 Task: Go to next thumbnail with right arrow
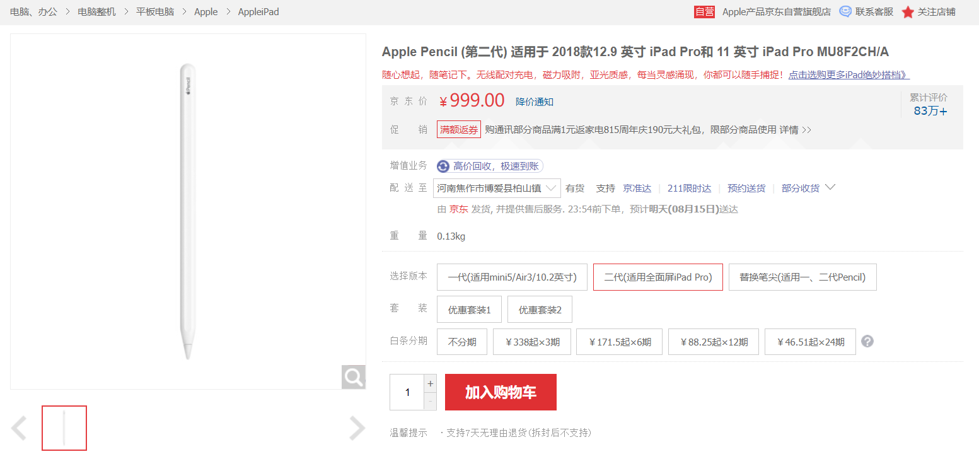(x=357, y=428)
